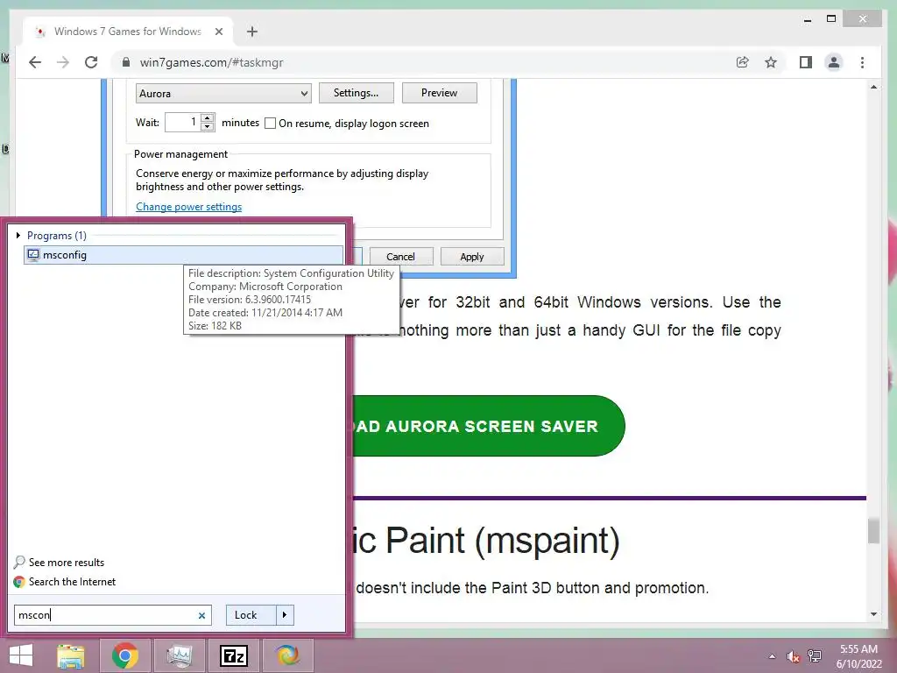The image size is (897, 673).
Task: Toggle Chrome side panel
Action: pos(806,62)
